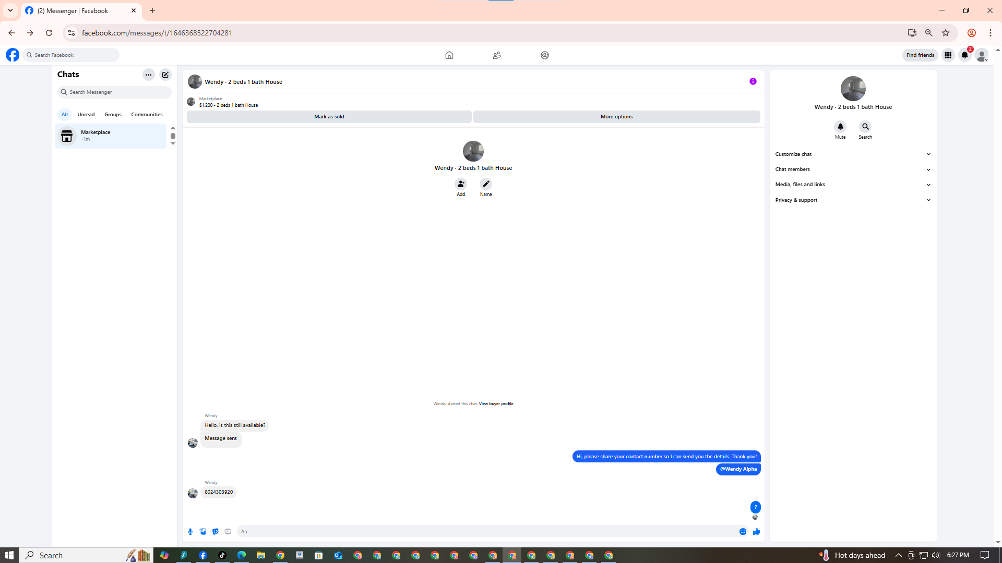Open Facebook notifications bell
The height and width of the screenshot is (563, 1002).
(x=964, y=55)
